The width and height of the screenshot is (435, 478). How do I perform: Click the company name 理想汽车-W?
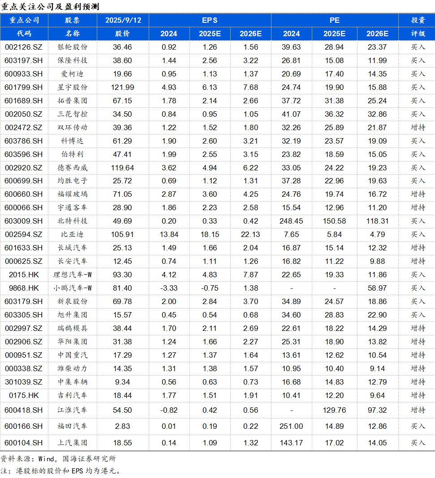click(x=73, y=275)
